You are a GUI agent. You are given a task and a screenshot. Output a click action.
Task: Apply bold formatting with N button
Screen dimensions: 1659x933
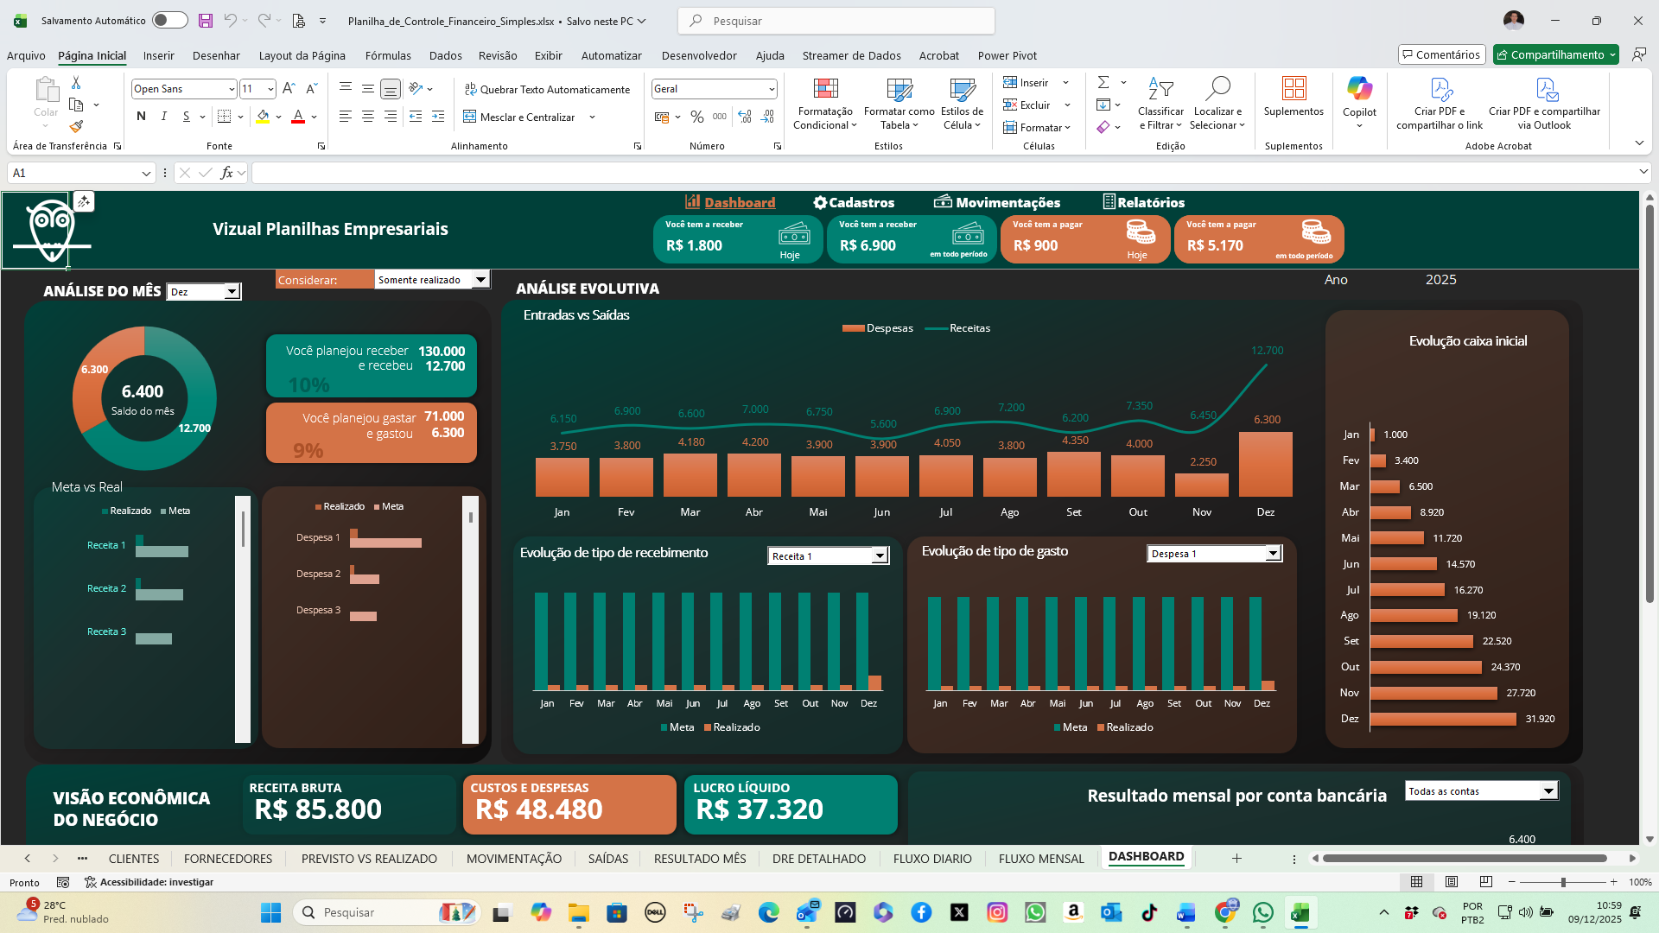tap(141, 117)
